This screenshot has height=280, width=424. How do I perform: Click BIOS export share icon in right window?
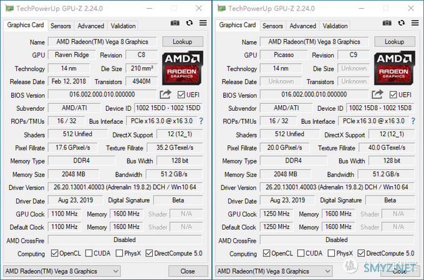377,94
